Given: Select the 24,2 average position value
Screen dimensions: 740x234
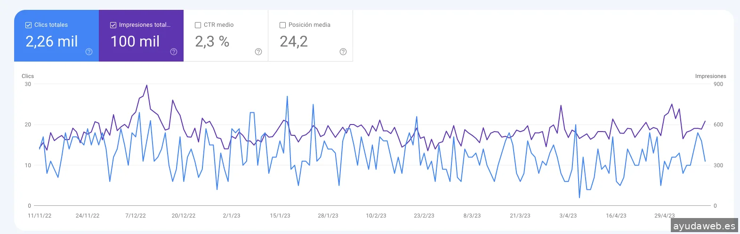Looking at the screenshot, I should click(x=294, y=41).
